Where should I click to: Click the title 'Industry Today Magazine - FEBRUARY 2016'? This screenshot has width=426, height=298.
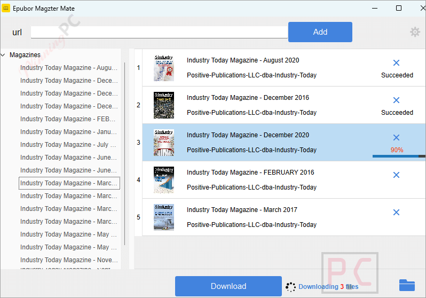point(250,172)
